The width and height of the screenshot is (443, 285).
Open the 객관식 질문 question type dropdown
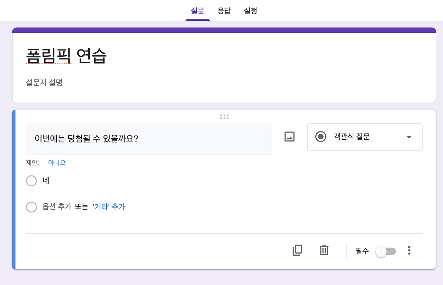point(364,137)
